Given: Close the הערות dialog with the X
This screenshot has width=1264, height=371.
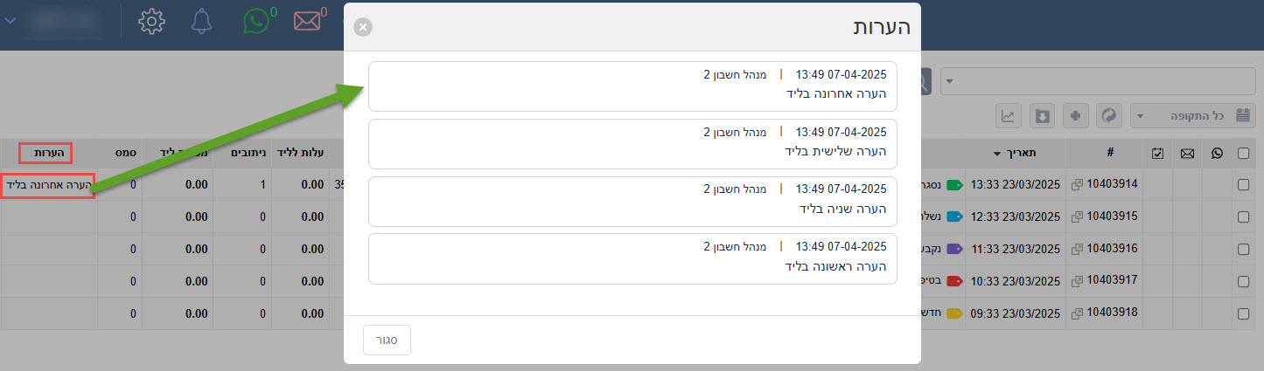Looking at the screenshot, I should [x=363, y=26].
